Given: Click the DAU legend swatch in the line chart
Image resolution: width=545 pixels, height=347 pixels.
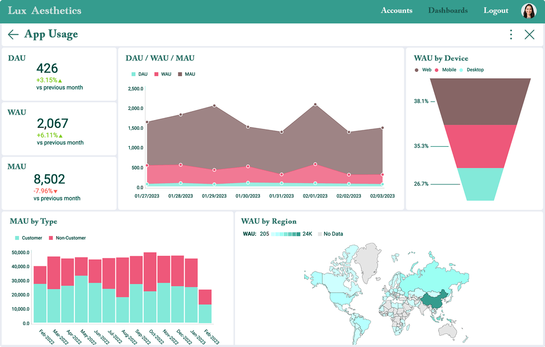Looking at the screenshot, I should click(133, 74).
